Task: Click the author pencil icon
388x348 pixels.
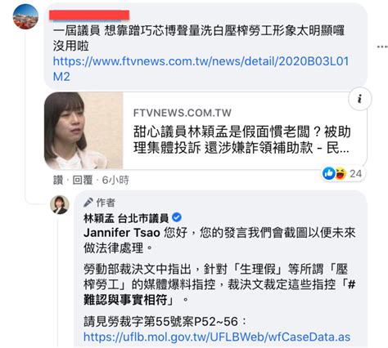Action: [88, 203]
